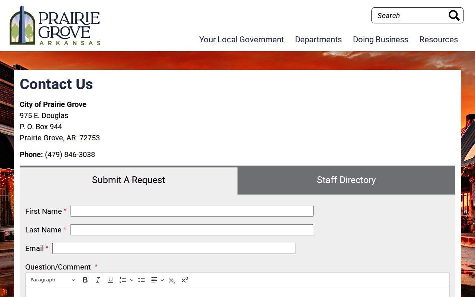Click the P. O. Box 944 line
Viewport: 475px width, 297px height.
41,127
